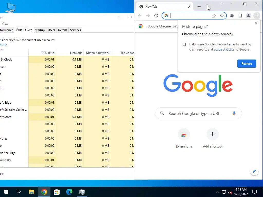Image resolution: width=263 pixels, height=197 pixels.
Task: Switch to the App history tab
Action: (24, 30)
